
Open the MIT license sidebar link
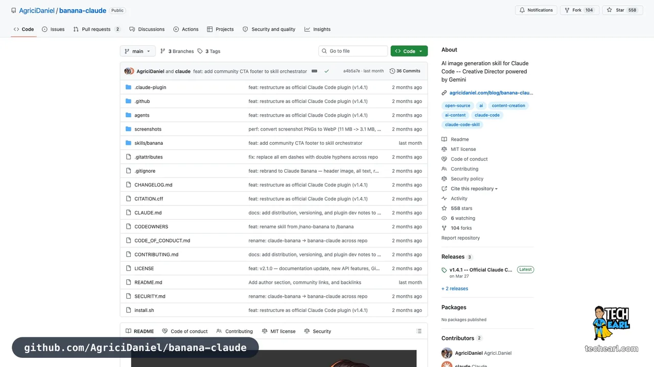click(x=459, y=149)
